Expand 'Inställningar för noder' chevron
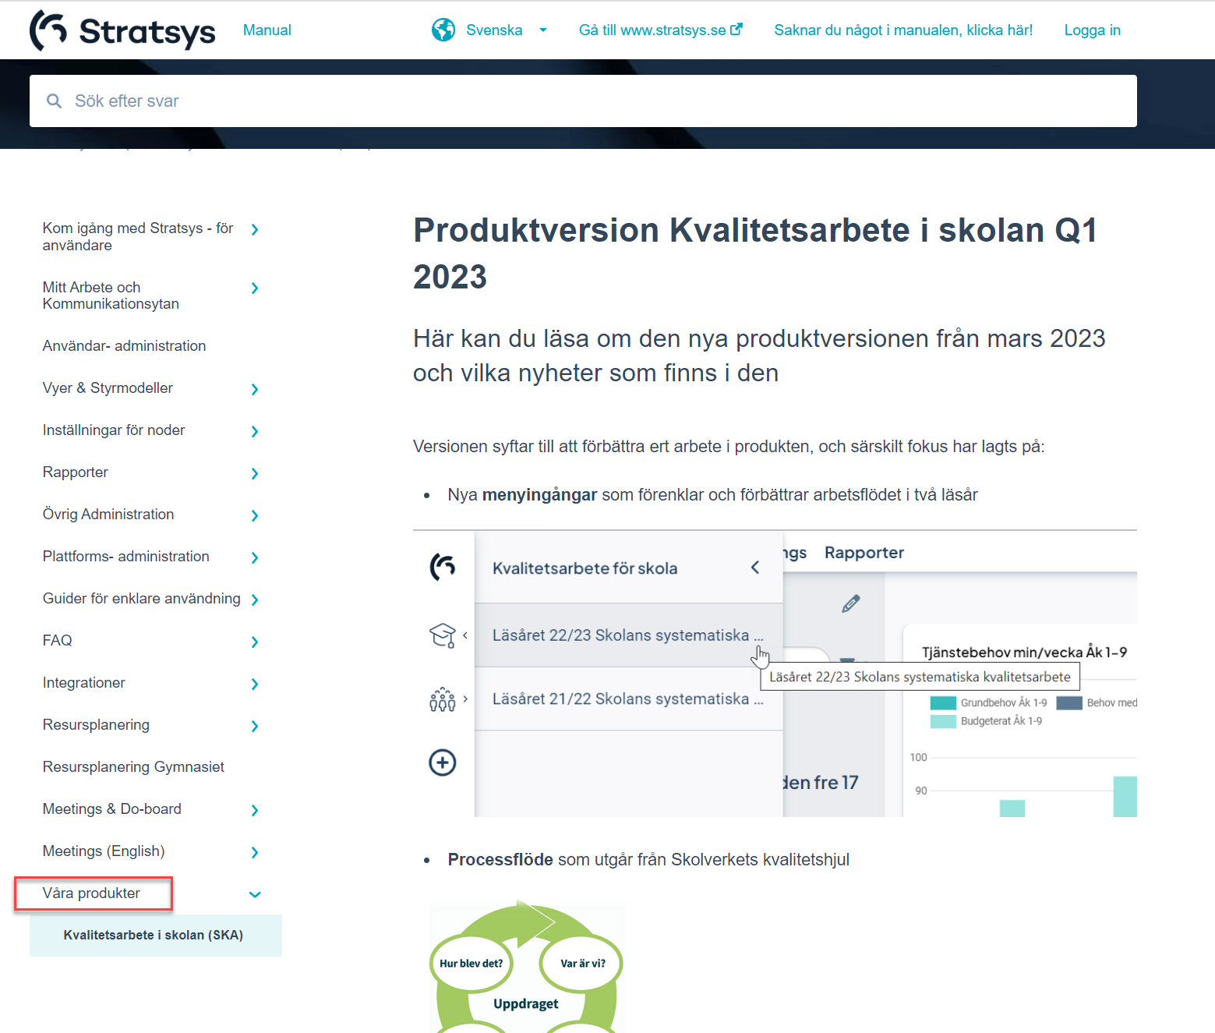This screenshot has width=1215, height=1033. 255,431
